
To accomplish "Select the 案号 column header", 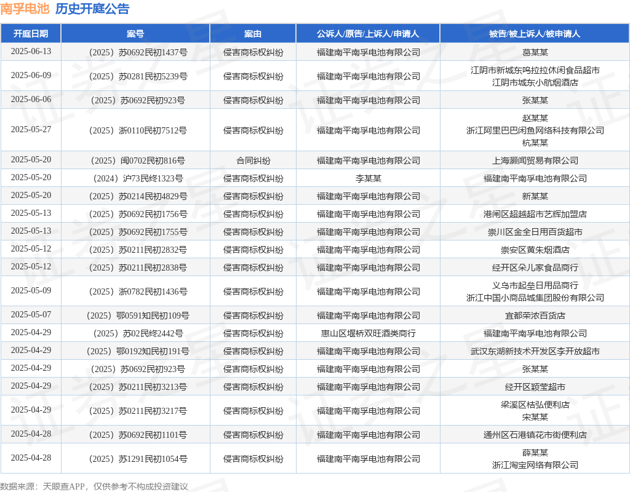I will pos(135,34).
